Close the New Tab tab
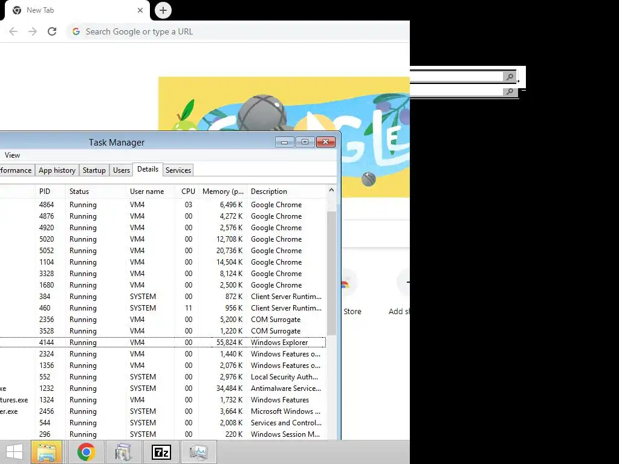 [140, 10]
